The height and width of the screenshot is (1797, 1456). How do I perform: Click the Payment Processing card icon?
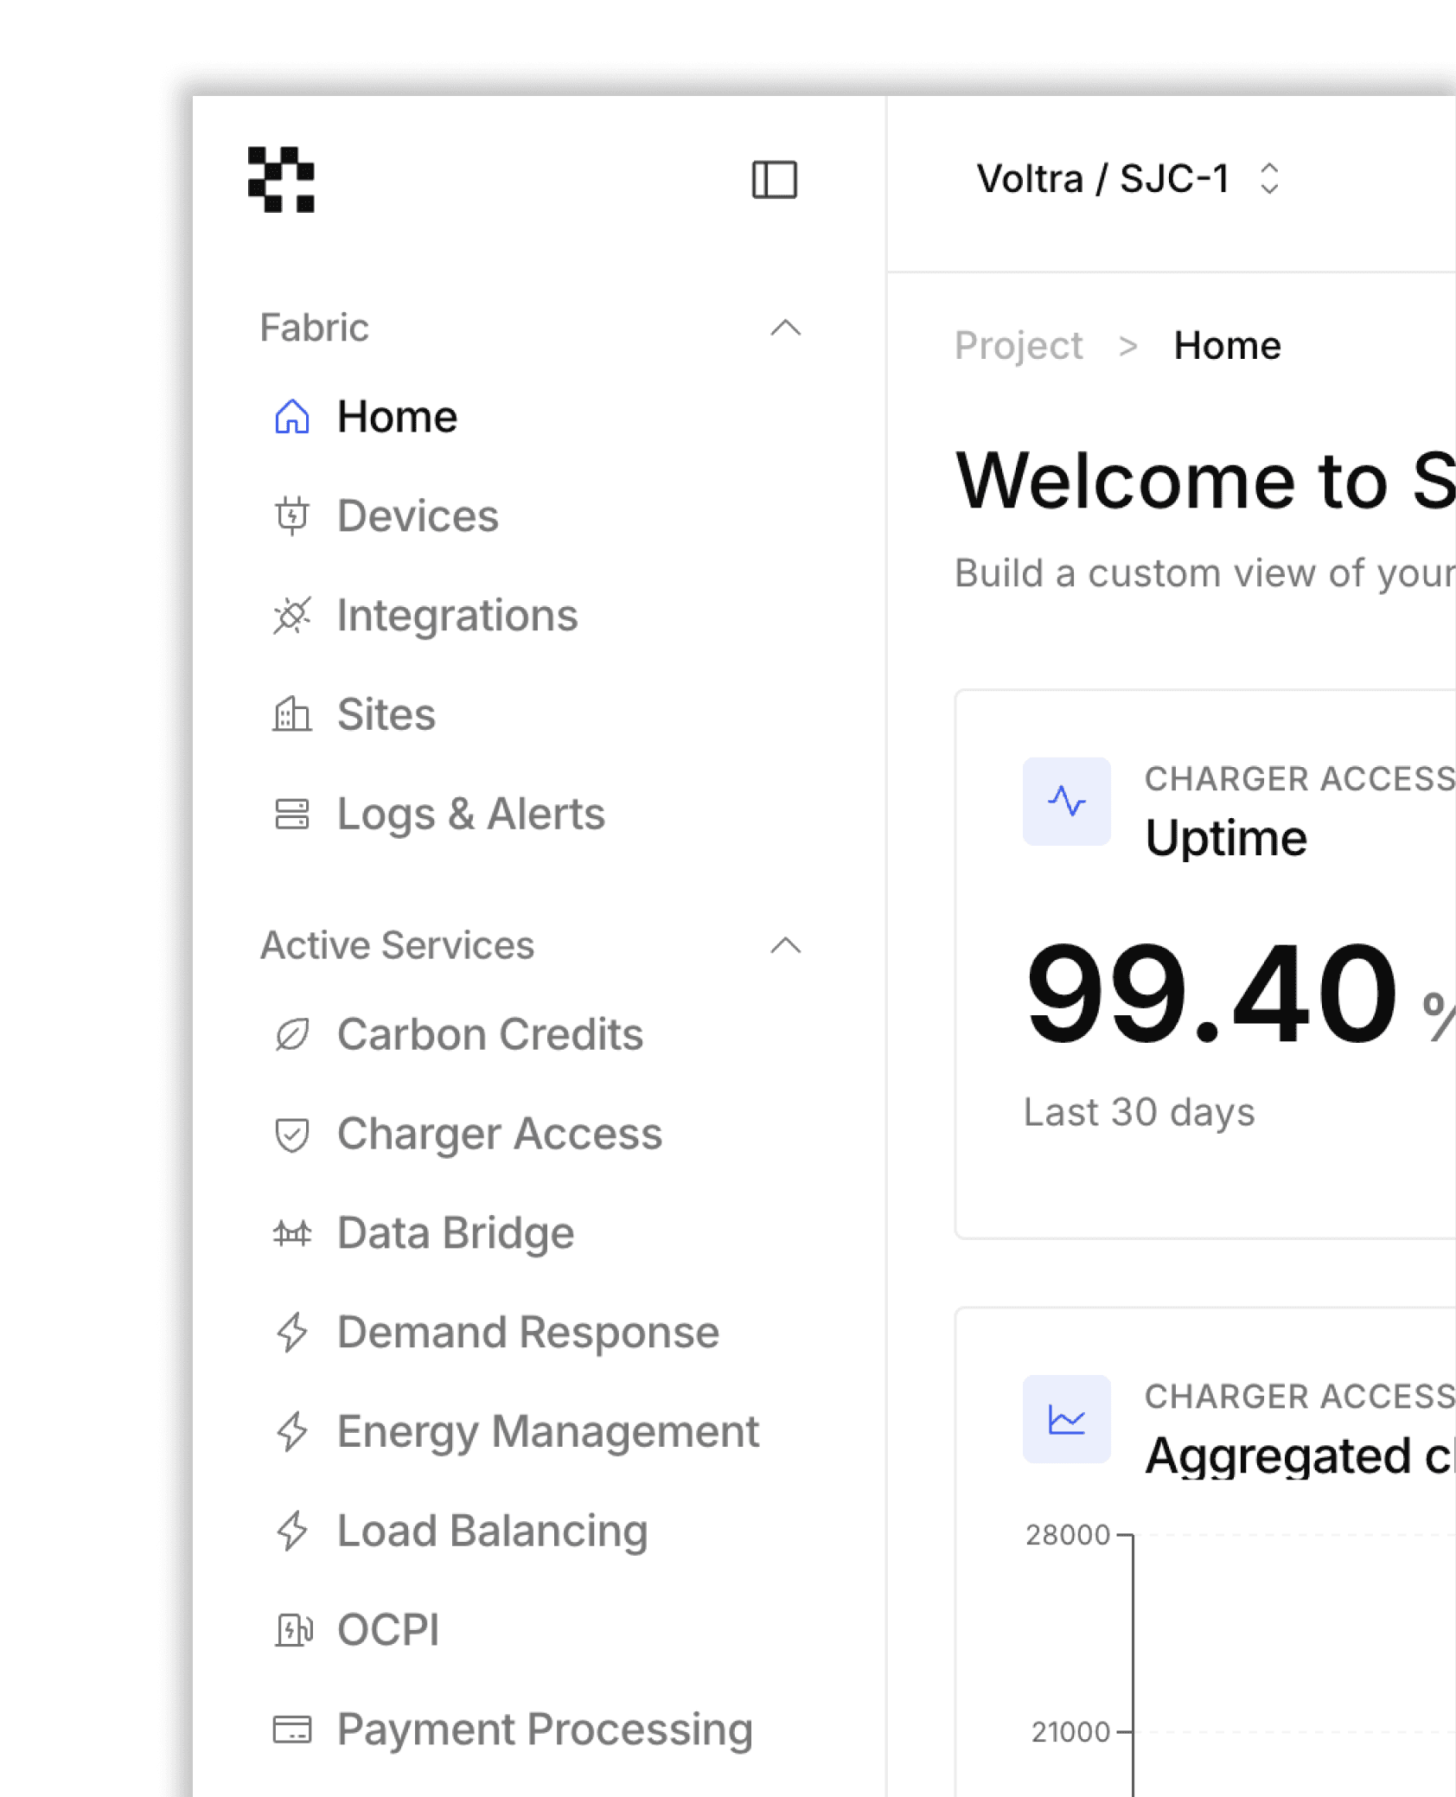(x=292, y=1730)
